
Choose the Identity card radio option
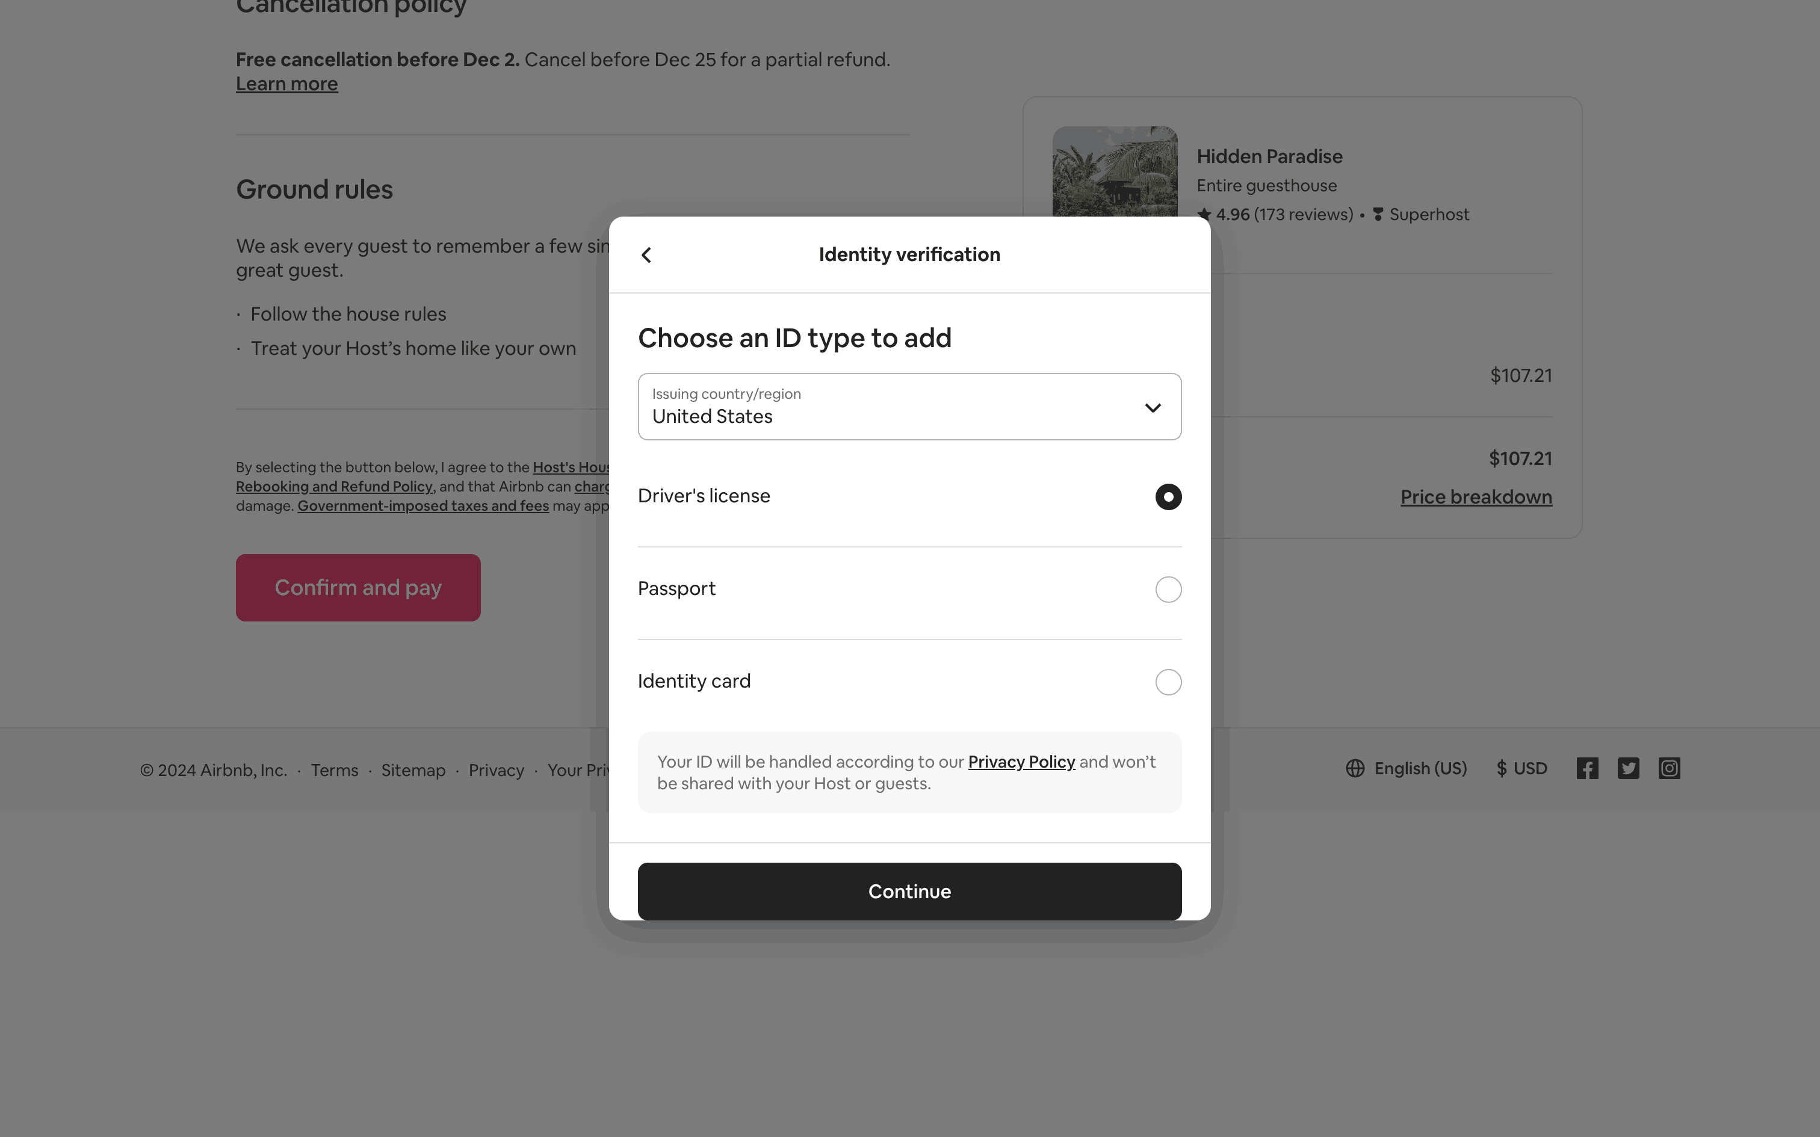pos(1168,682)
